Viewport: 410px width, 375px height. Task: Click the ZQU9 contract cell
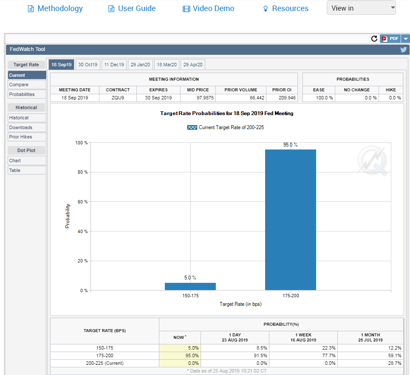[118, 98]
